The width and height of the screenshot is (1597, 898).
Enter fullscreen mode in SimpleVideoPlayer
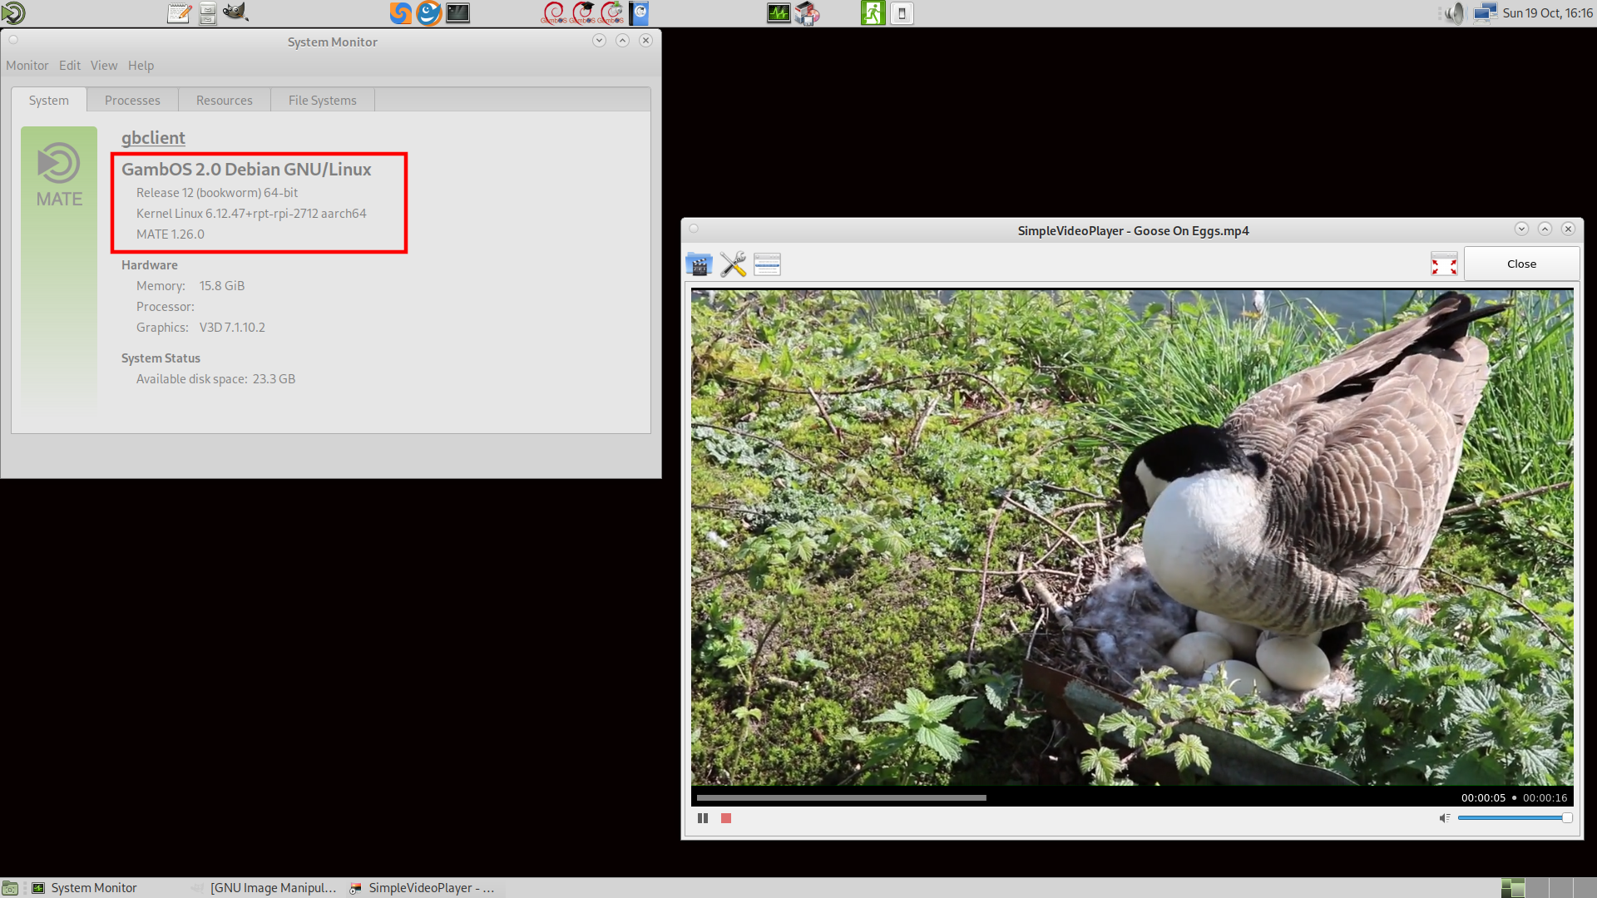pos(1445,263)
